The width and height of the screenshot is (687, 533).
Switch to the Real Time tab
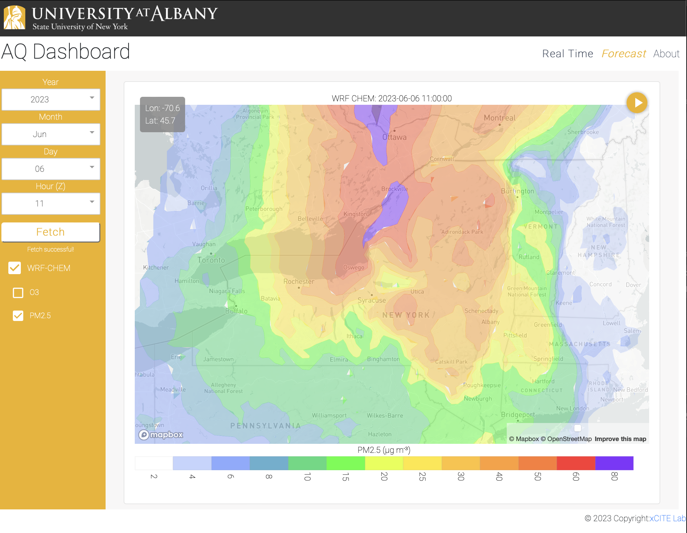click(568, 53)
